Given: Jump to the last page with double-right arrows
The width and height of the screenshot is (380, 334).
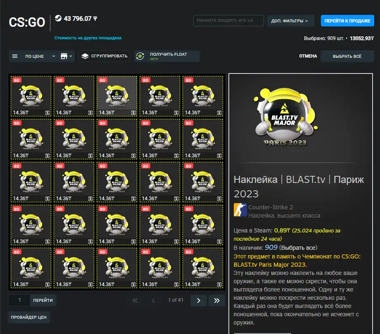Looking at the screenshot, I should pos(217,301).
